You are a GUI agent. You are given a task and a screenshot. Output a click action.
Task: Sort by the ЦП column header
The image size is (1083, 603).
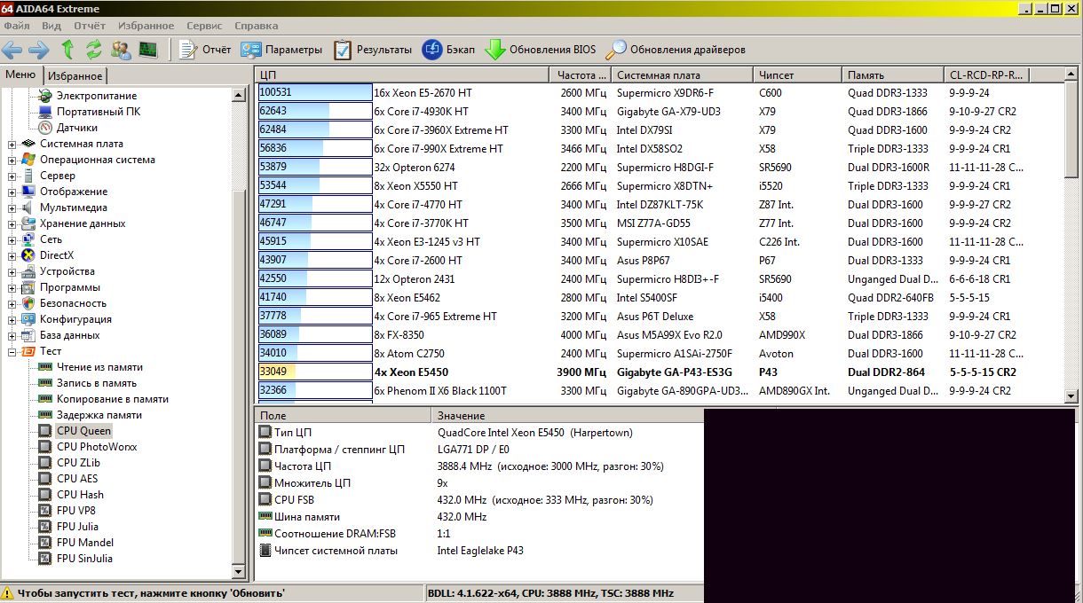pyautogui.click(x=402, y=75)
